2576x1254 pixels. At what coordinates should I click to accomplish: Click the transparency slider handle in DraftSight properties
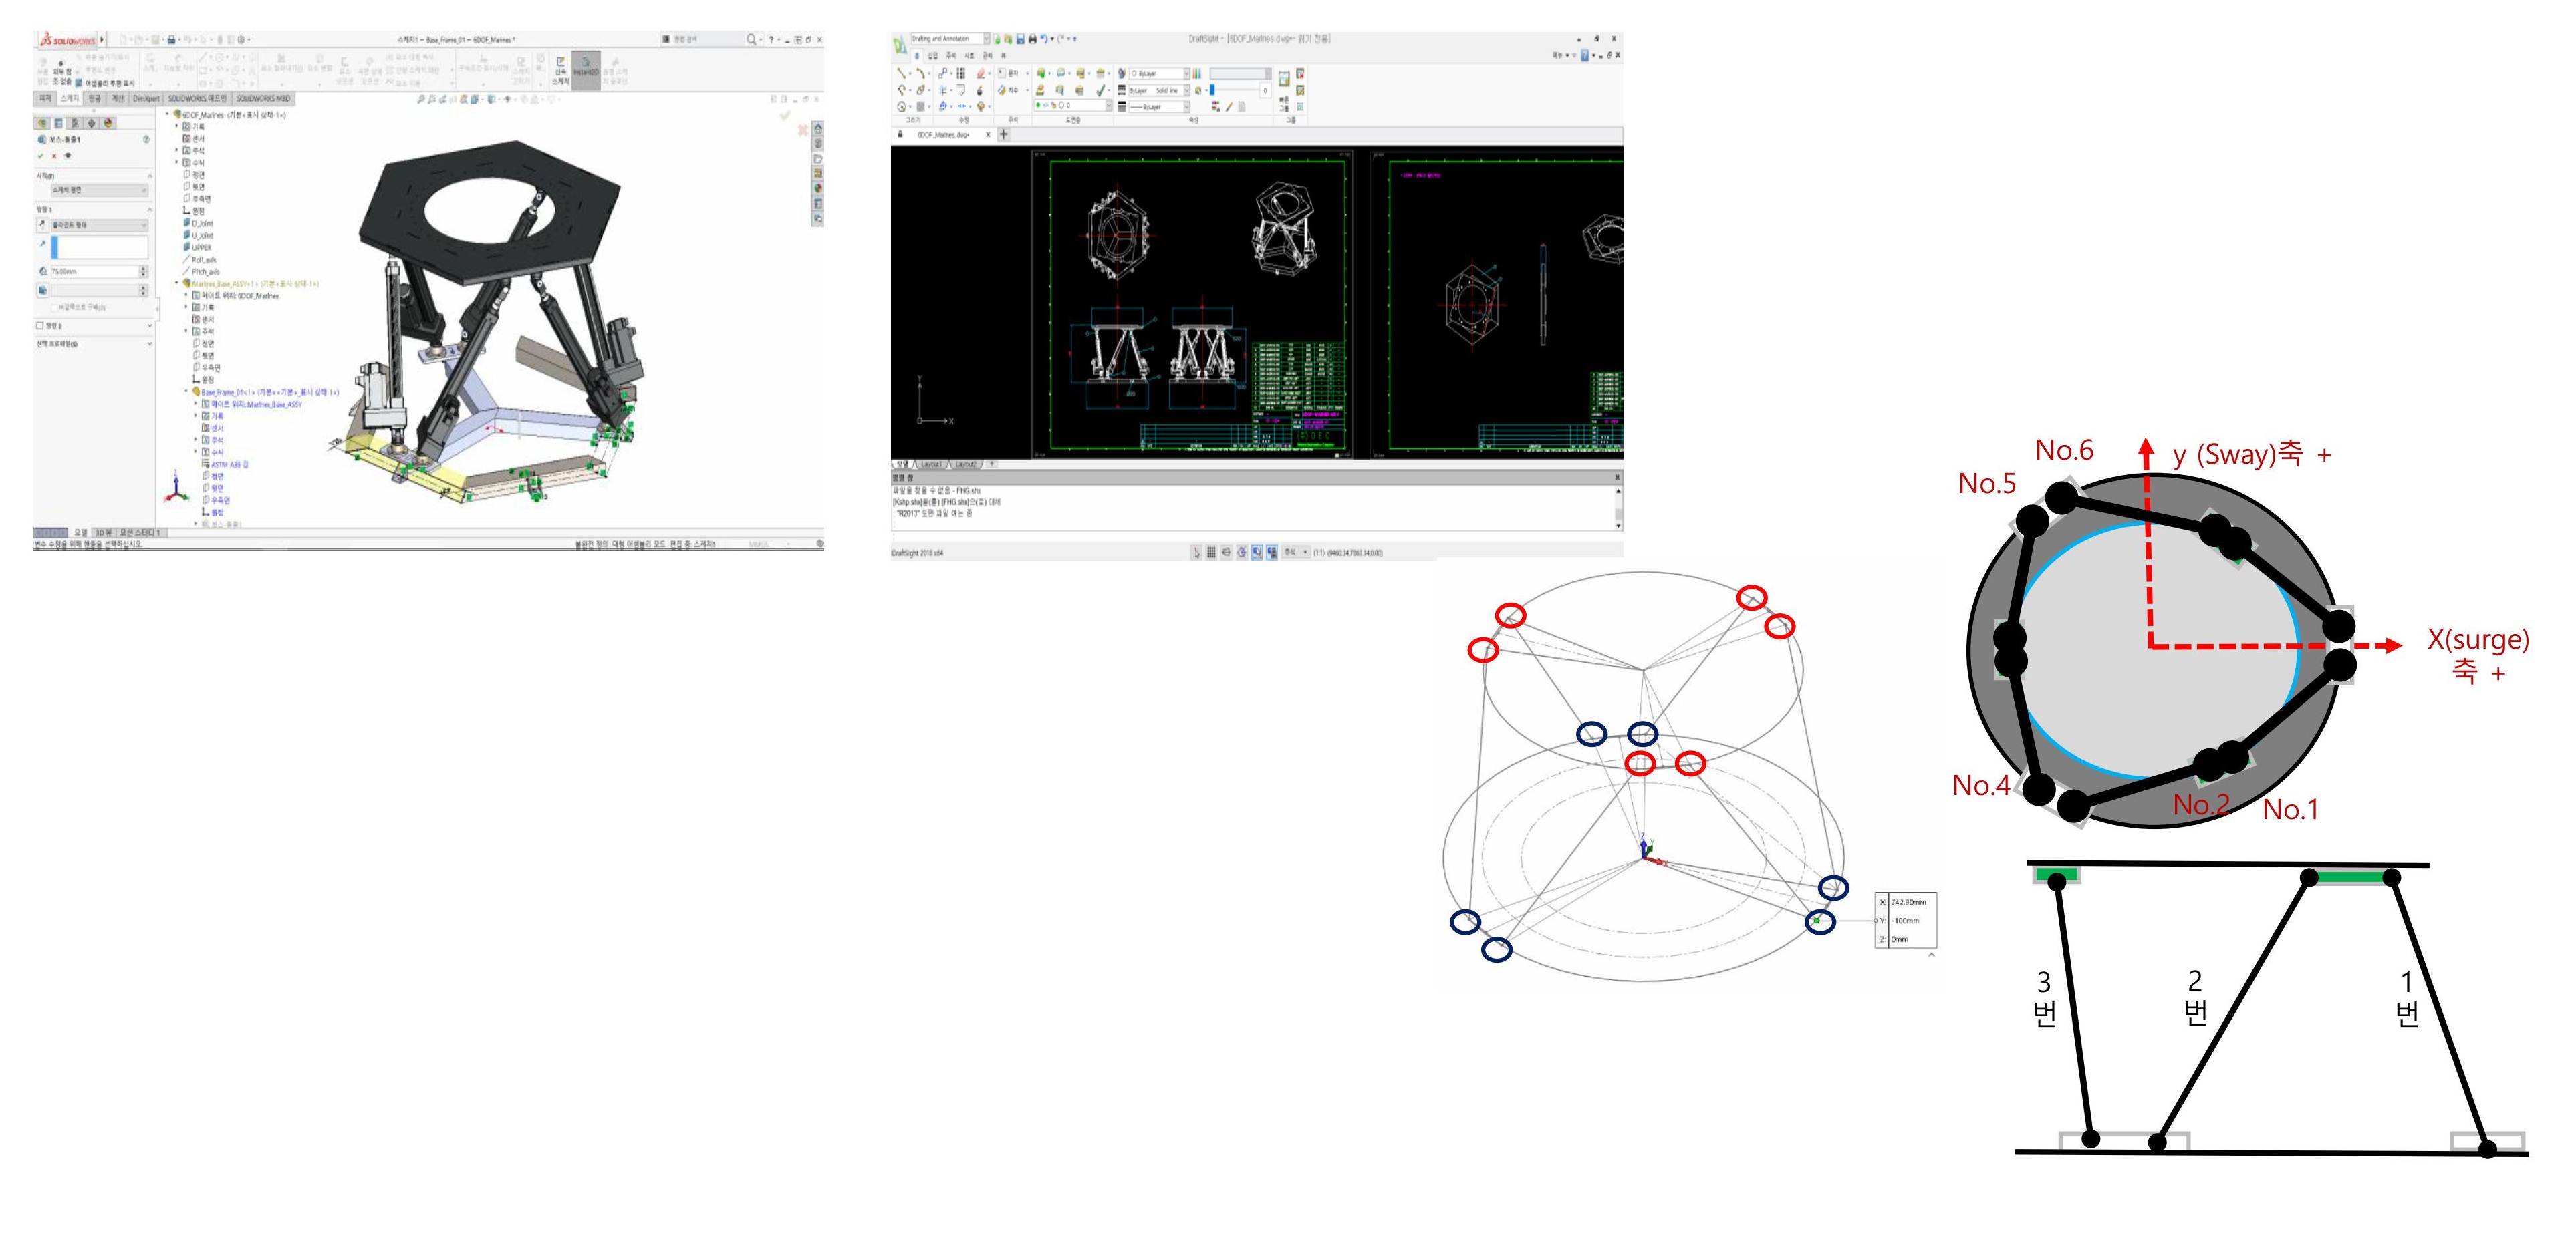(x=1212, y=90)
